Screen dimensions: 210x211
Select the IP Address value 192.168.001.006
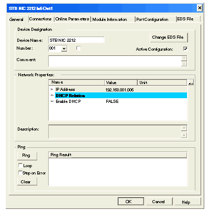[x=119, y=90]
